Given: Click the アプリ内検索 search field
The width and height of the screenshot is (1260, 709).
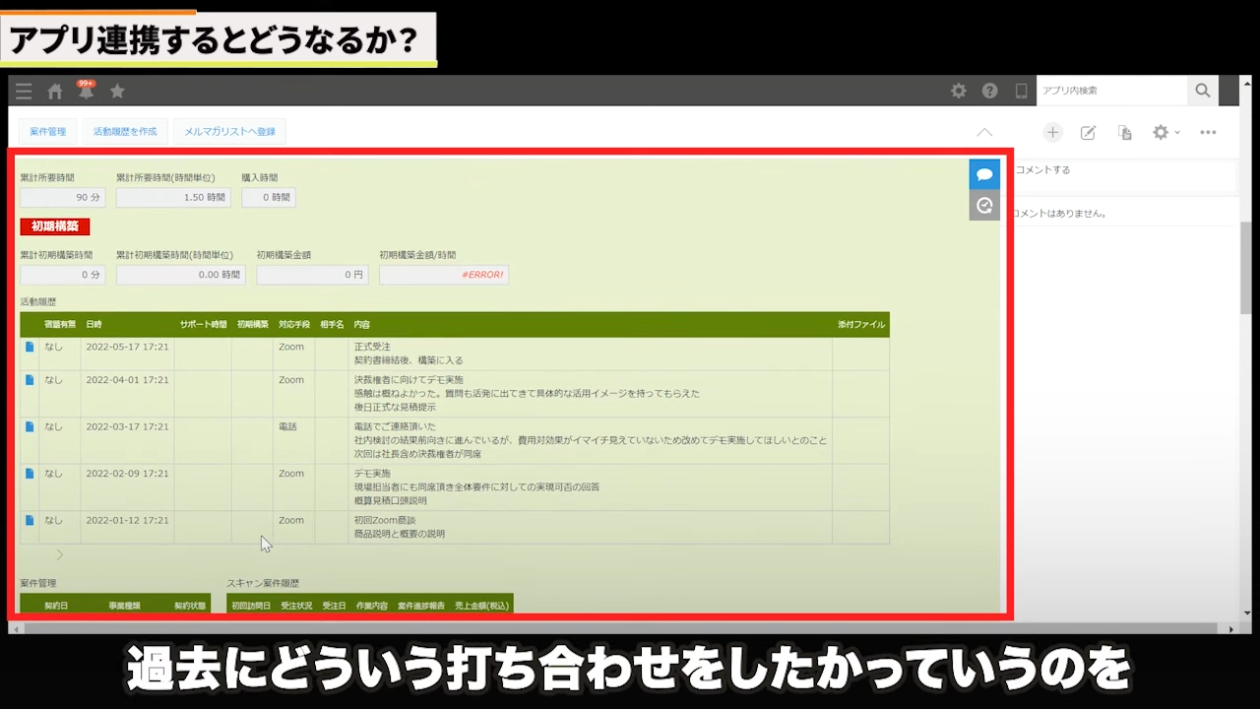Looking at the screenshot, I should tap(1110, 91).
